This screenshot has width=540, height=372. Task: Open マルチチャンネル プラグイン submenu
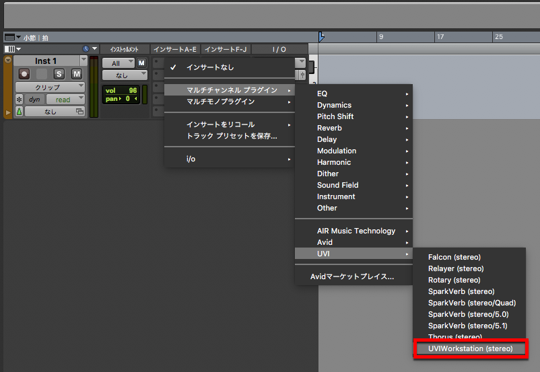(230, 90)
